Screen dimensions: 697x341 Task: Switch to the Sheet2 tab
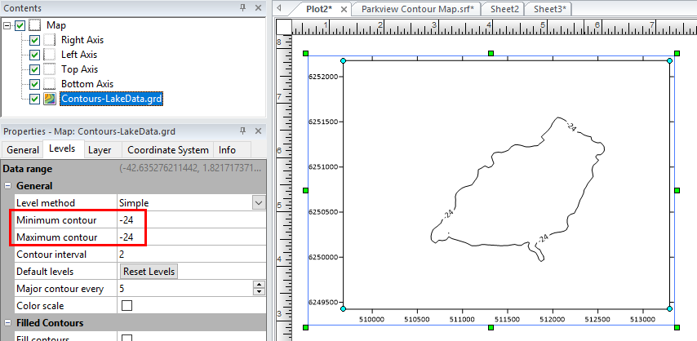(x=504, y=9)
